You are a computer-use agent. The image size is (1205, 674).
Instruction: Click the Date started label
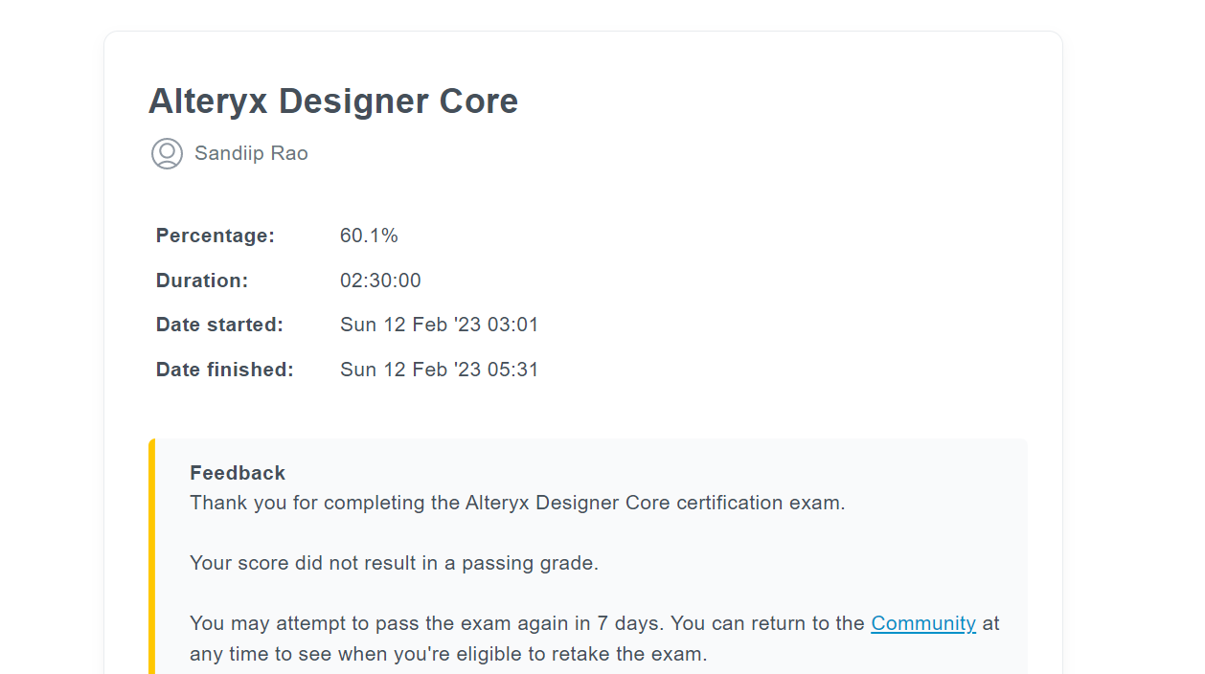219,325
